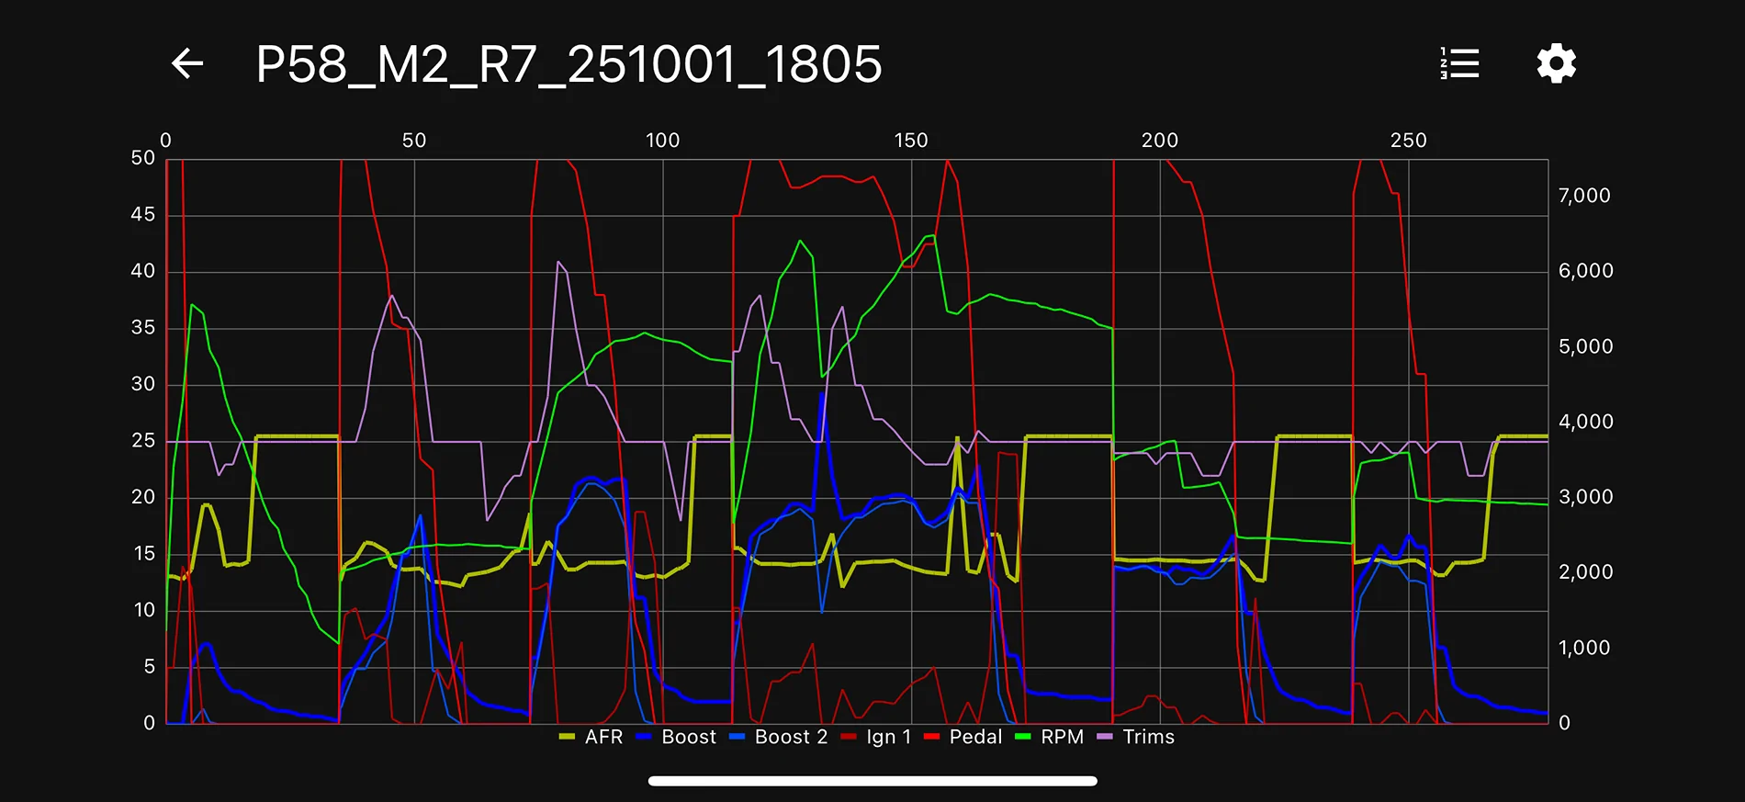Click the RPM green color swatch
1745x802 pixels.
pyautogui.click(x=1022, y=737)
